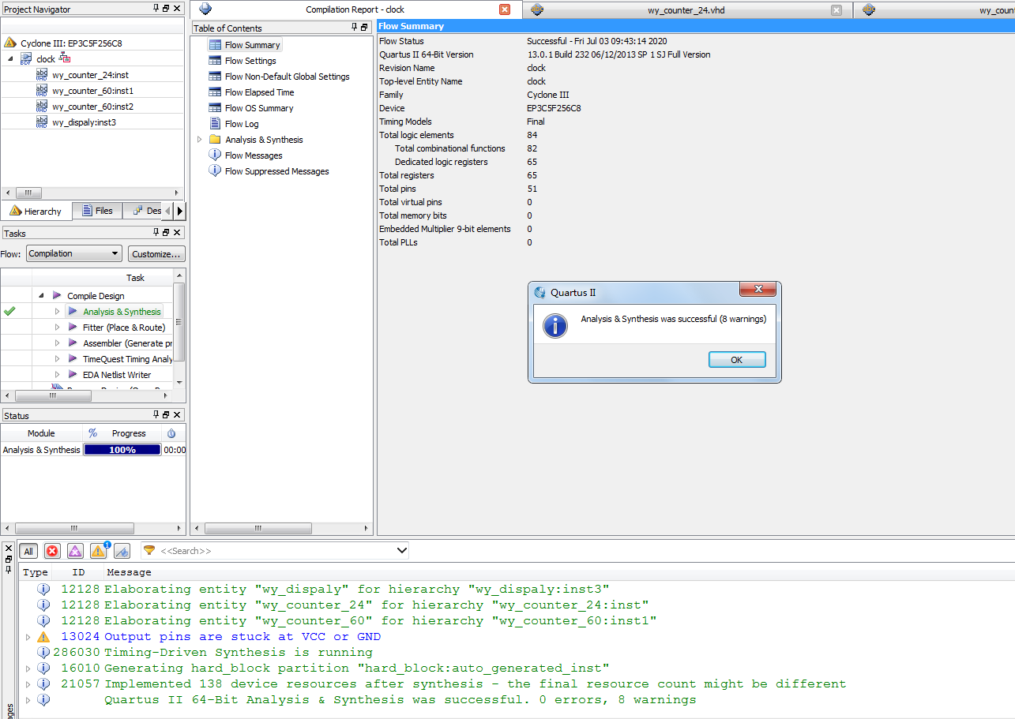Screen dimensions: 1015x719
Task: Pin the Project Navigator panel
Action: 156,9
